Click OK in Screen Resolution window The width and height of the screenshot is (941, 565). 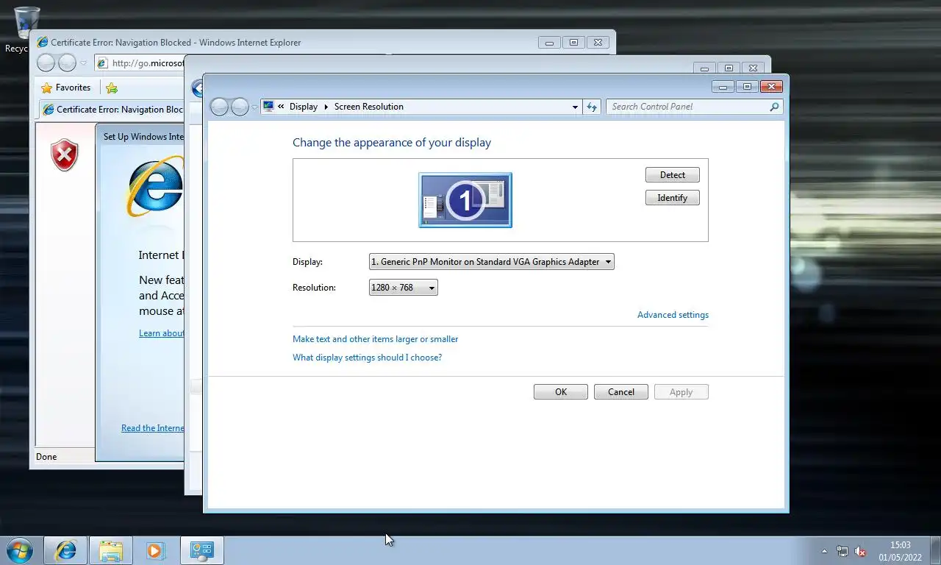pyautogui.click(x=561, y=392)
